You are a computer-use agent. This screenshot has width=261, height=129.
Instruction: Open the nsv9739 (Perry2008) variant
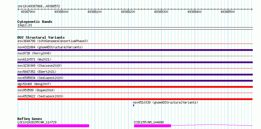pos(34,53)
